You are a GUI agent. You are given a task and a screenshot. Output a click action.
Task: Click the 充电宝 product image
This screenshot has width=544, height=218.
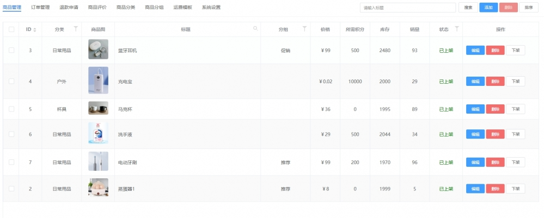tap(98, 81)
